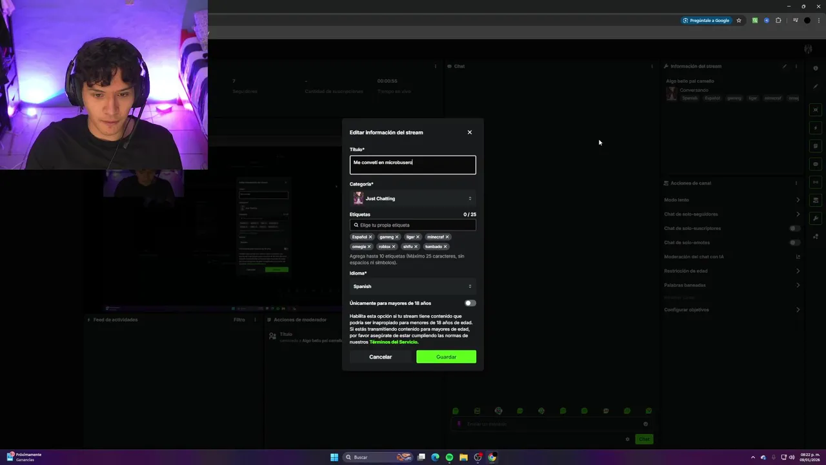
Task: Open the Chat panel options menu
Action: point(652,67)
